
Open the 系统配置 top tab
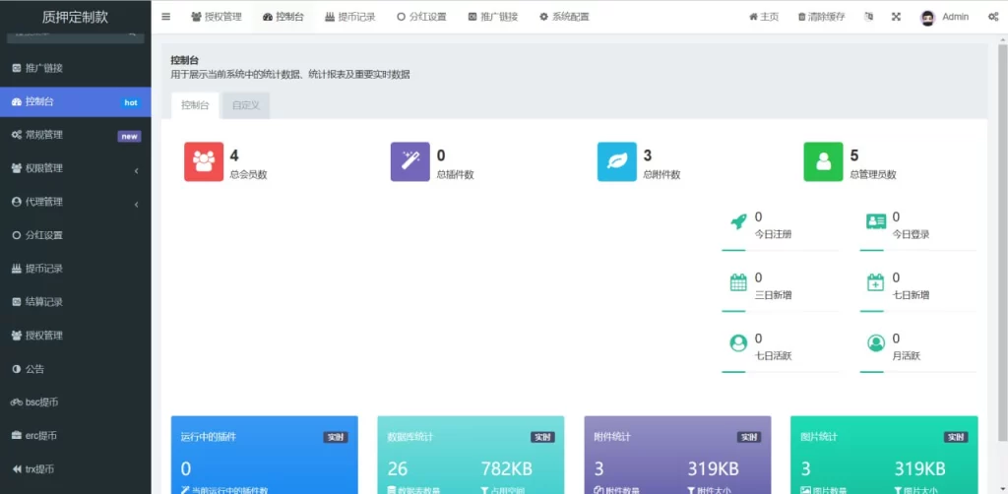coord(564,17)
